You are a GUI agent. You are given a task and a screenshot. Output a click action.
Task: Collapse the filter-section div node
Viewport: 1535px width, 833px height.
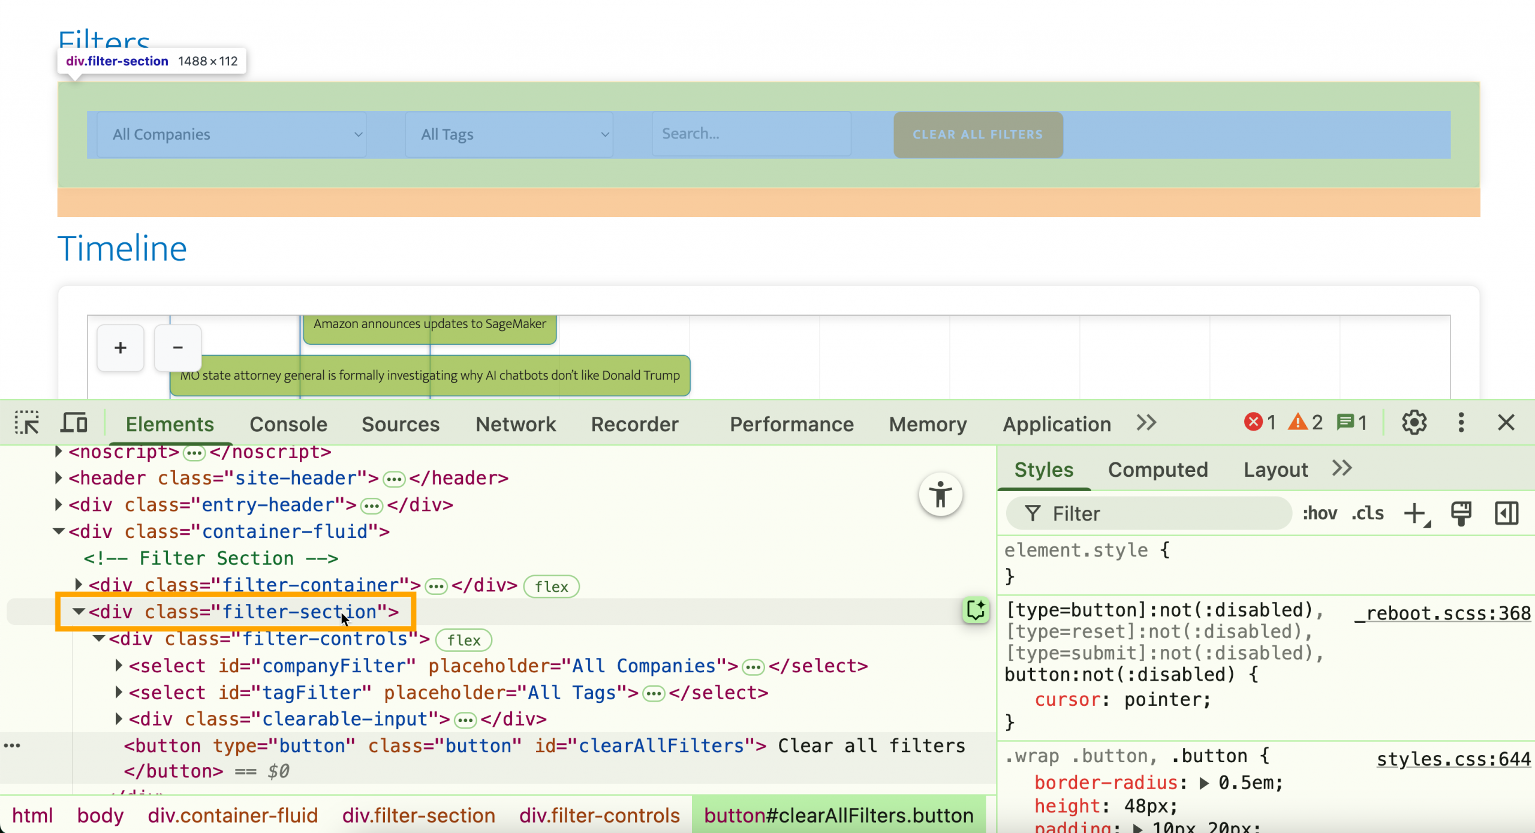pyautogui.click(x=79, y=612)
